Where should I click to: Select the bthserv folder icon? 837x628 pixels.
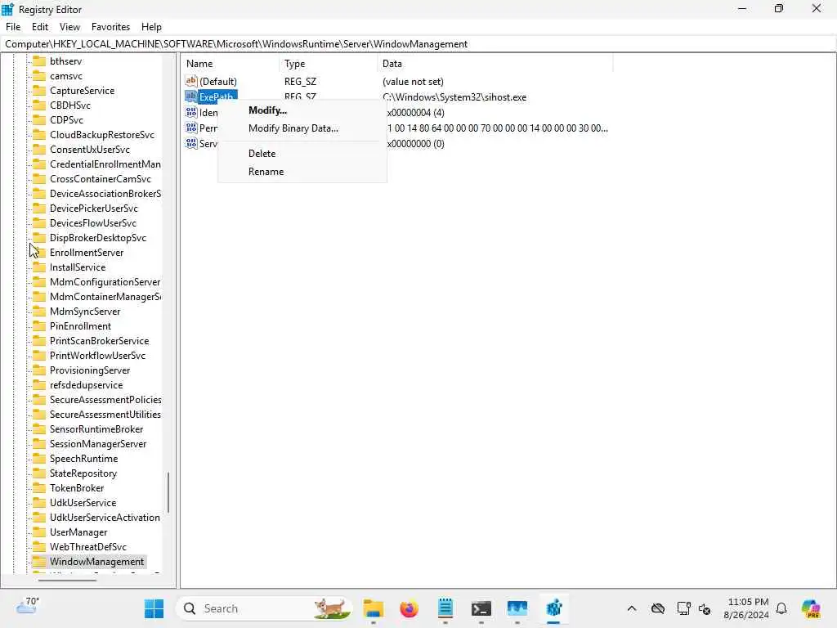pos(39,61)
